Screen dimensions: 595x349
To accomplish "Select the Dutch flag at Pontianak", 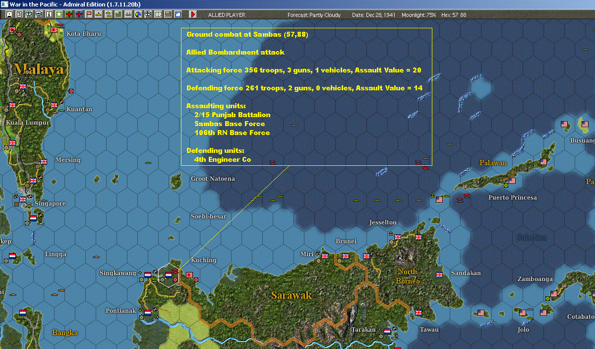I will tap(147, 312).
